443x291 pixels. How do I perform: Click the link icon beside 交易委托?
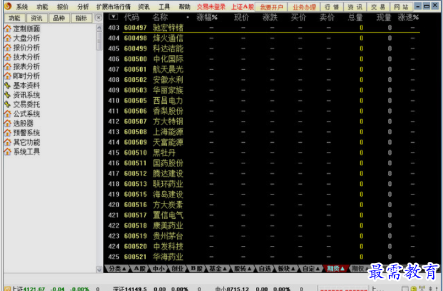coord(7,104)
